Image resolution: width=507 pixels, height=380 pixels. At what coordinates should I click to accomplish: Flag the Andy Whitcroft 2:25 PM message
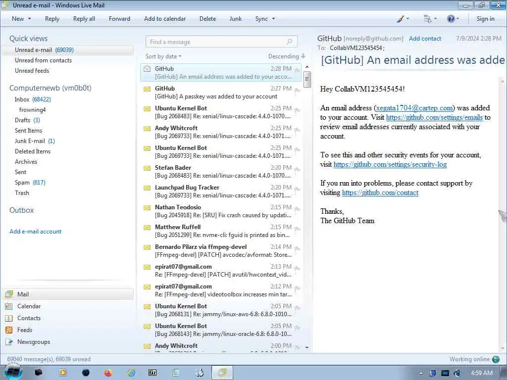[297, 131]
